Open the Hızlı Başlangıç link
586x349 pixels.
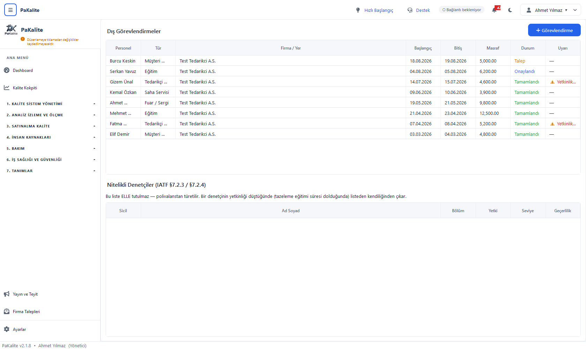click(x=378, y=10)
